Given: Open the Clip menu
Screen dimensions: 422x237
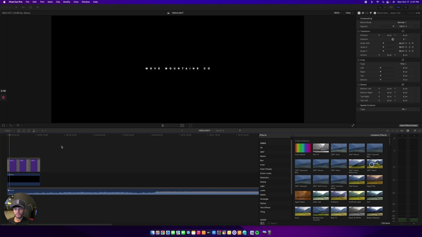Looking at the screenshot, I should [x=58, y=2].
